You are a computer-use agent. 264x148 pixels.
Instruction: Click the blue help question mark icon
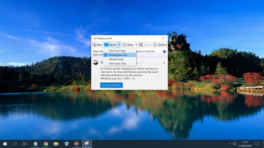pyautogui.click(x=164, y=52)
